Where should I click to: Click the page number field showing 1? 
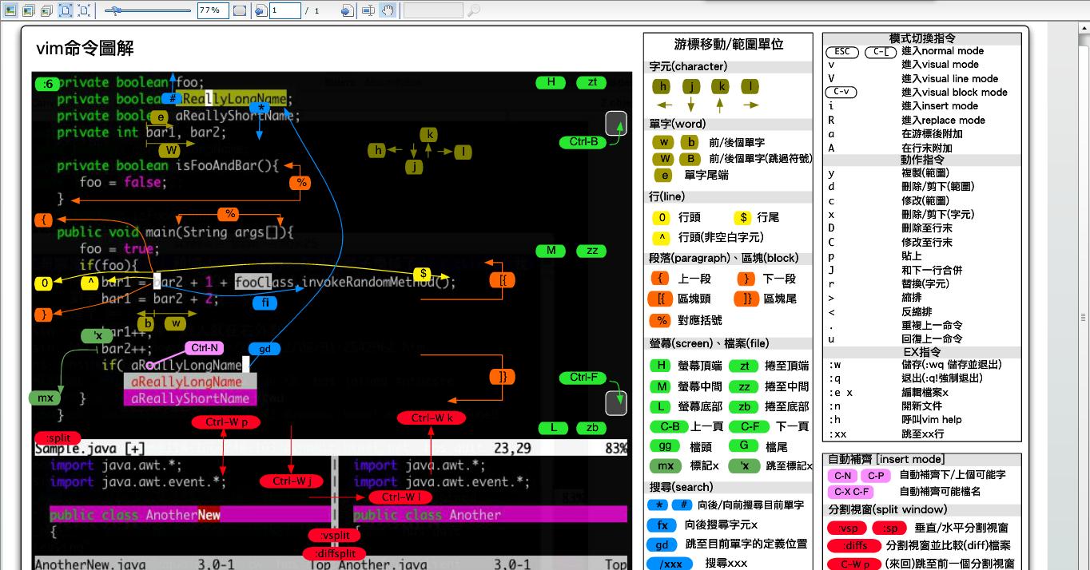285,10
